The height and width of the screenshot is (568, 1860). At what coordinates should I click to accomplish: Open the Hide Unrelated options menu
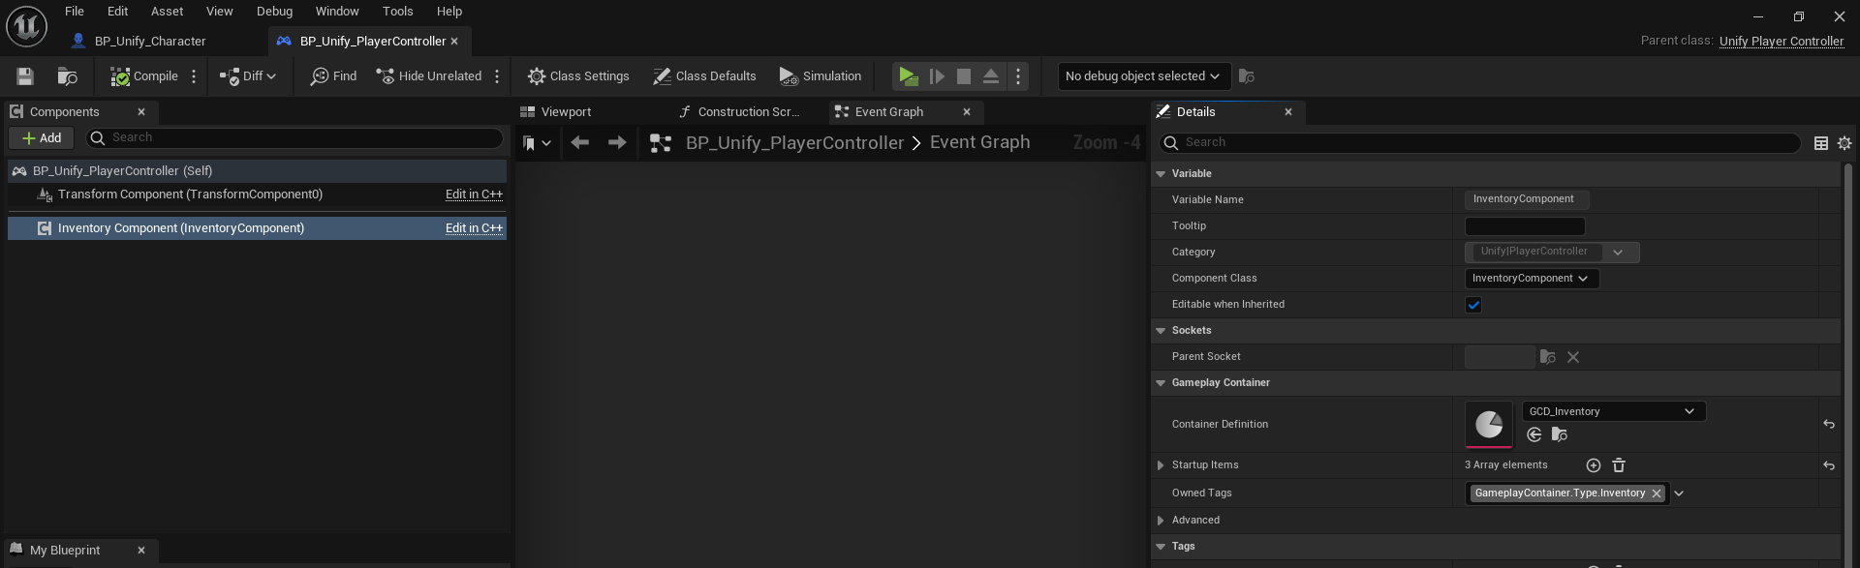pos(497,76)
